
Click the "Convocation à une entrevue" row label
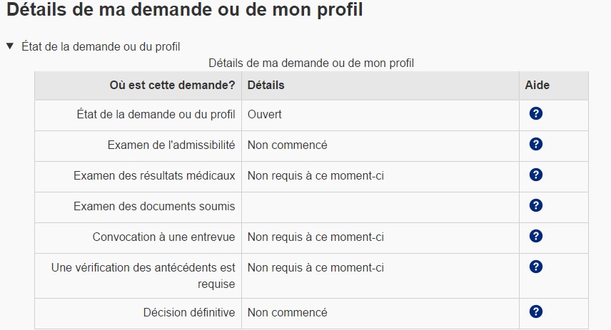coord(163,237)
